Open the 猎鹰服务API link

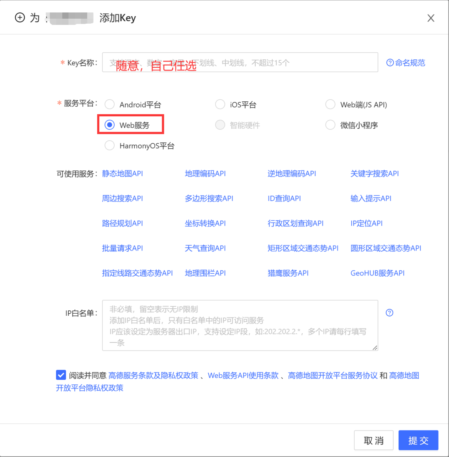tap(288, 273)
